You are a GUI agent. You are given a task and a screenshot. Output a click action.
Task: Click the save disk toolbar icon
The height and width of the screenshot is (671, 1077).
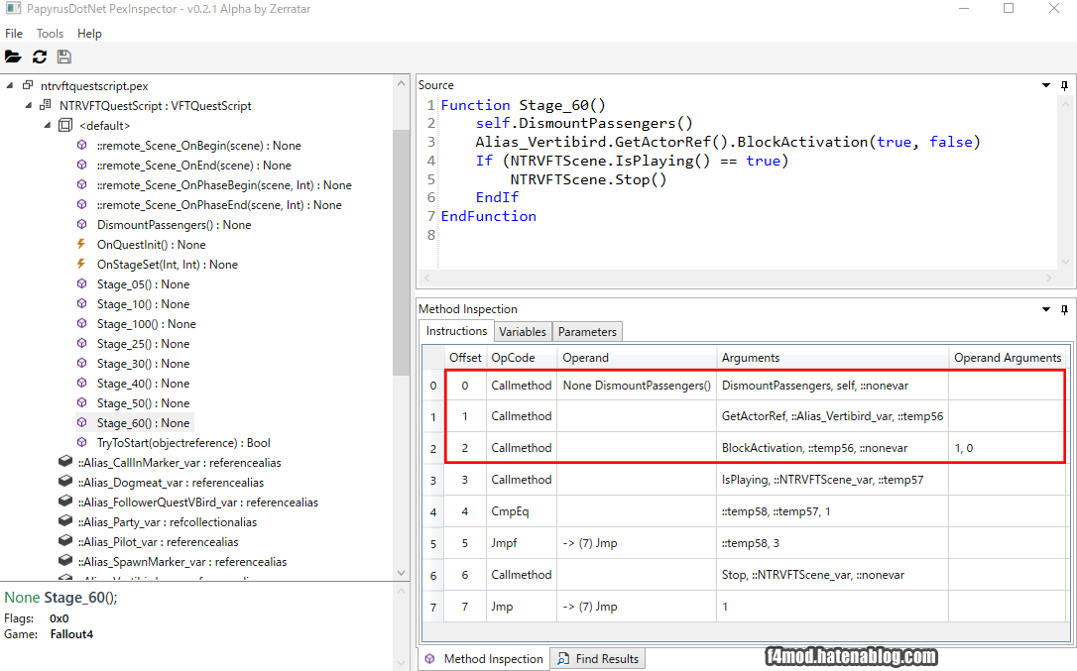[63, 57]
